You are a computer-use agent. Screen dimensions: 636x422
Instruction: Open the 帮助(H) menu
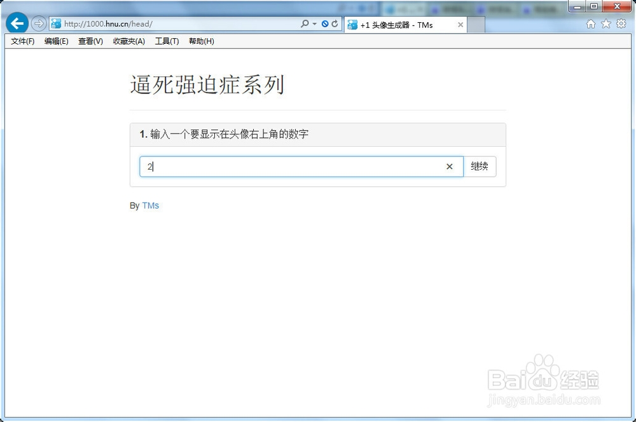202,41
